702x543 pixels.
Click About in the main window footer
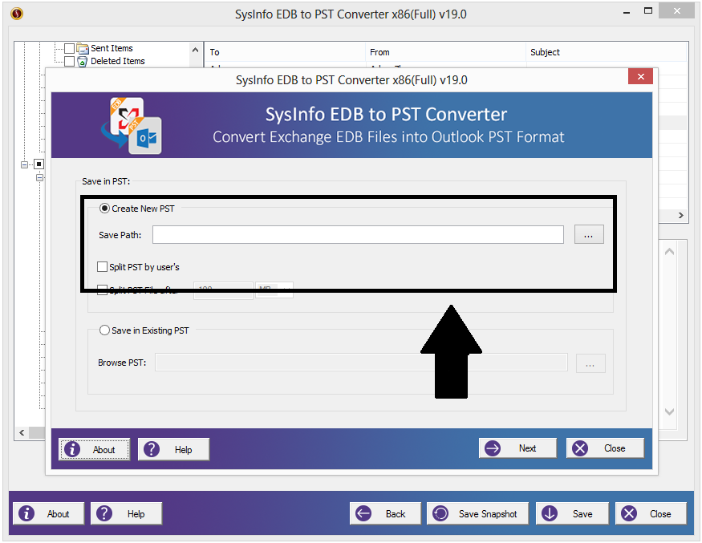[x=48, y=513]
